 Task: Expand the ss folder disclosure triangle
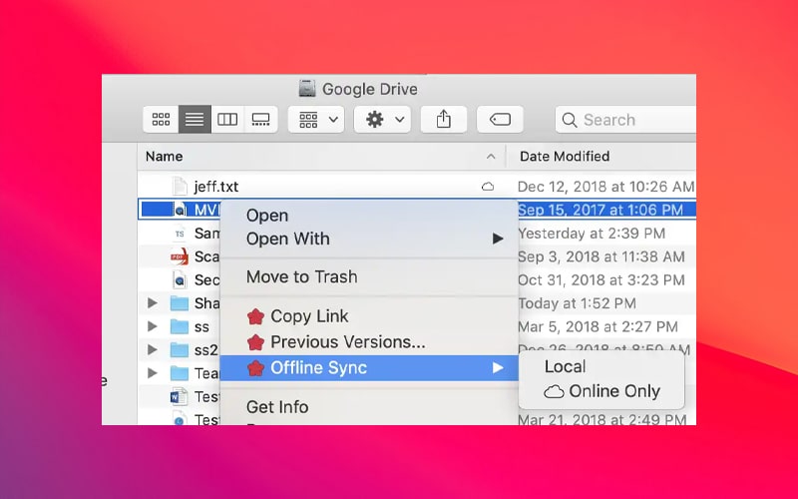pos(153,326)
